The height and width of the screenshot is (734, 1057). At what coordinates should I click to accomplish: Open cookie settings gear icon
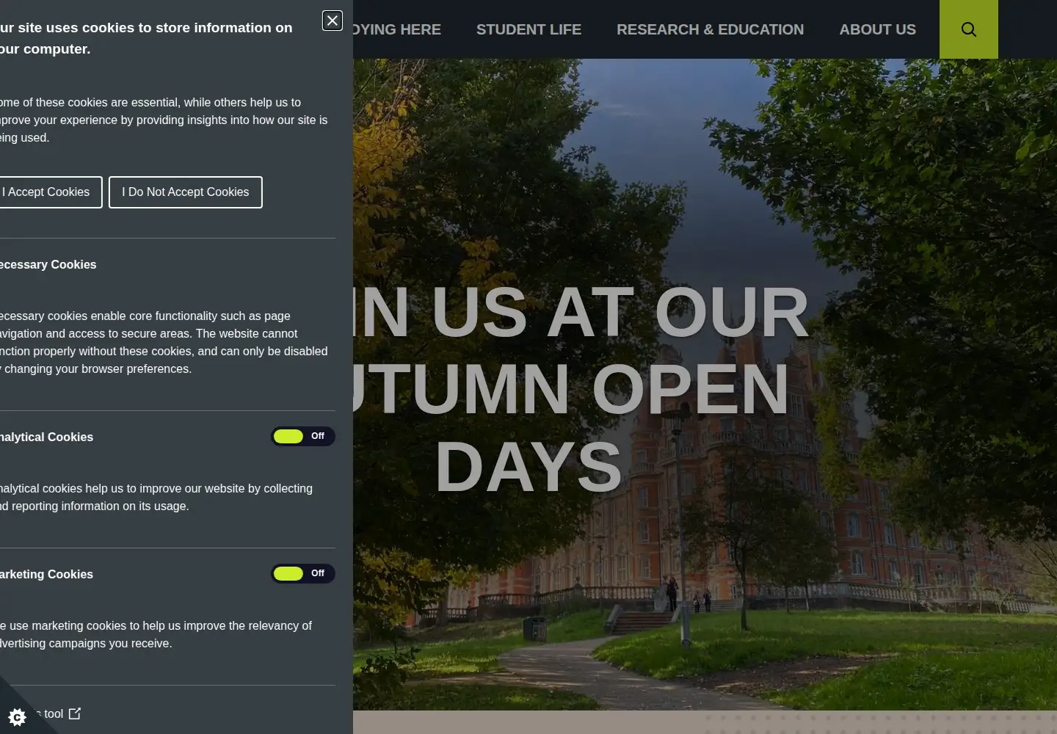click(17, 716)
